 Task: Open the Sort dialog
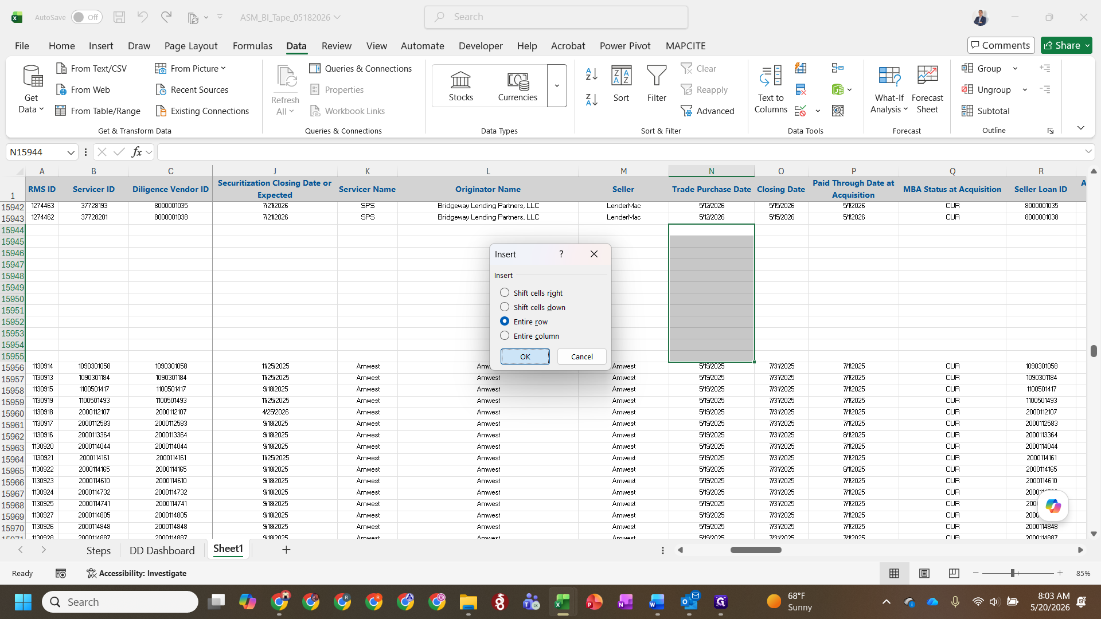[x=621, y=84]
